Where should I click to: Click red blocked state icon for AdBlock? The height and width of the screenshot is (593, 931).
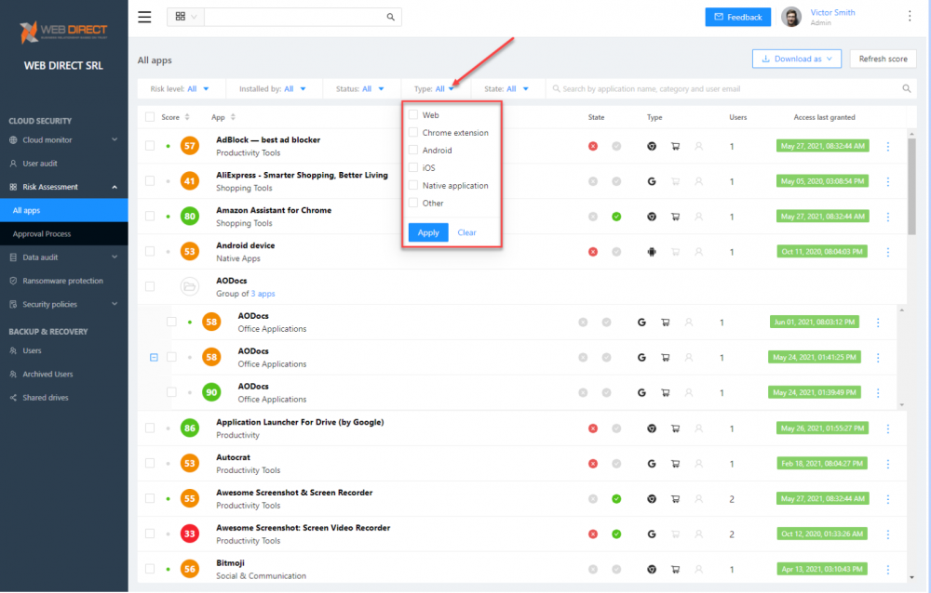[592, 146]
